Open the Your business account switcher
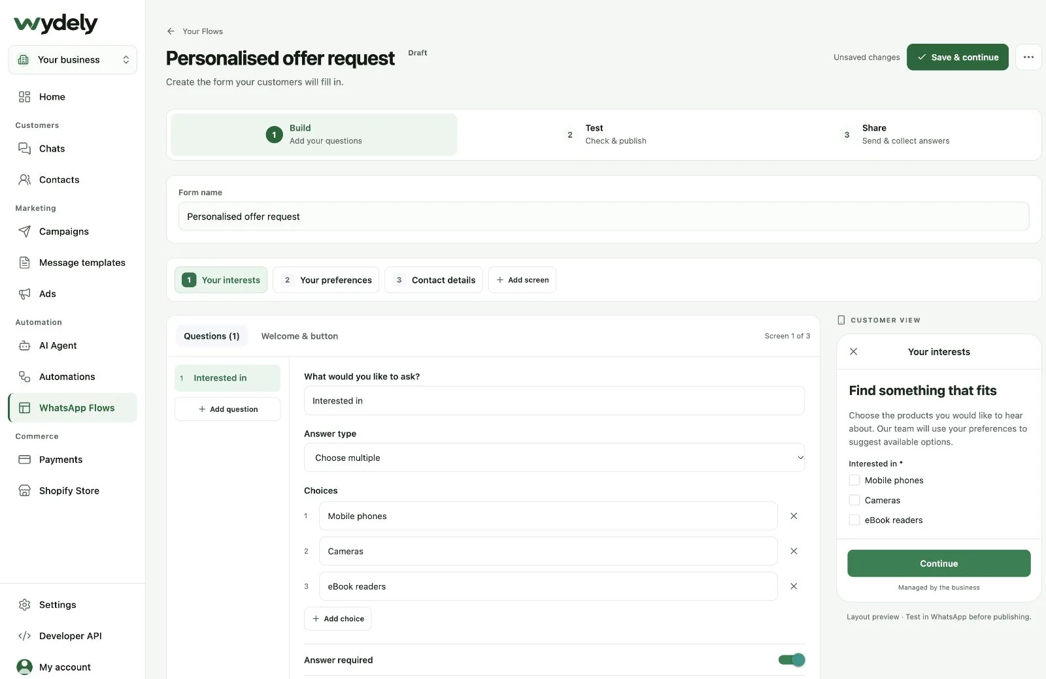 (x=73, y=59)
